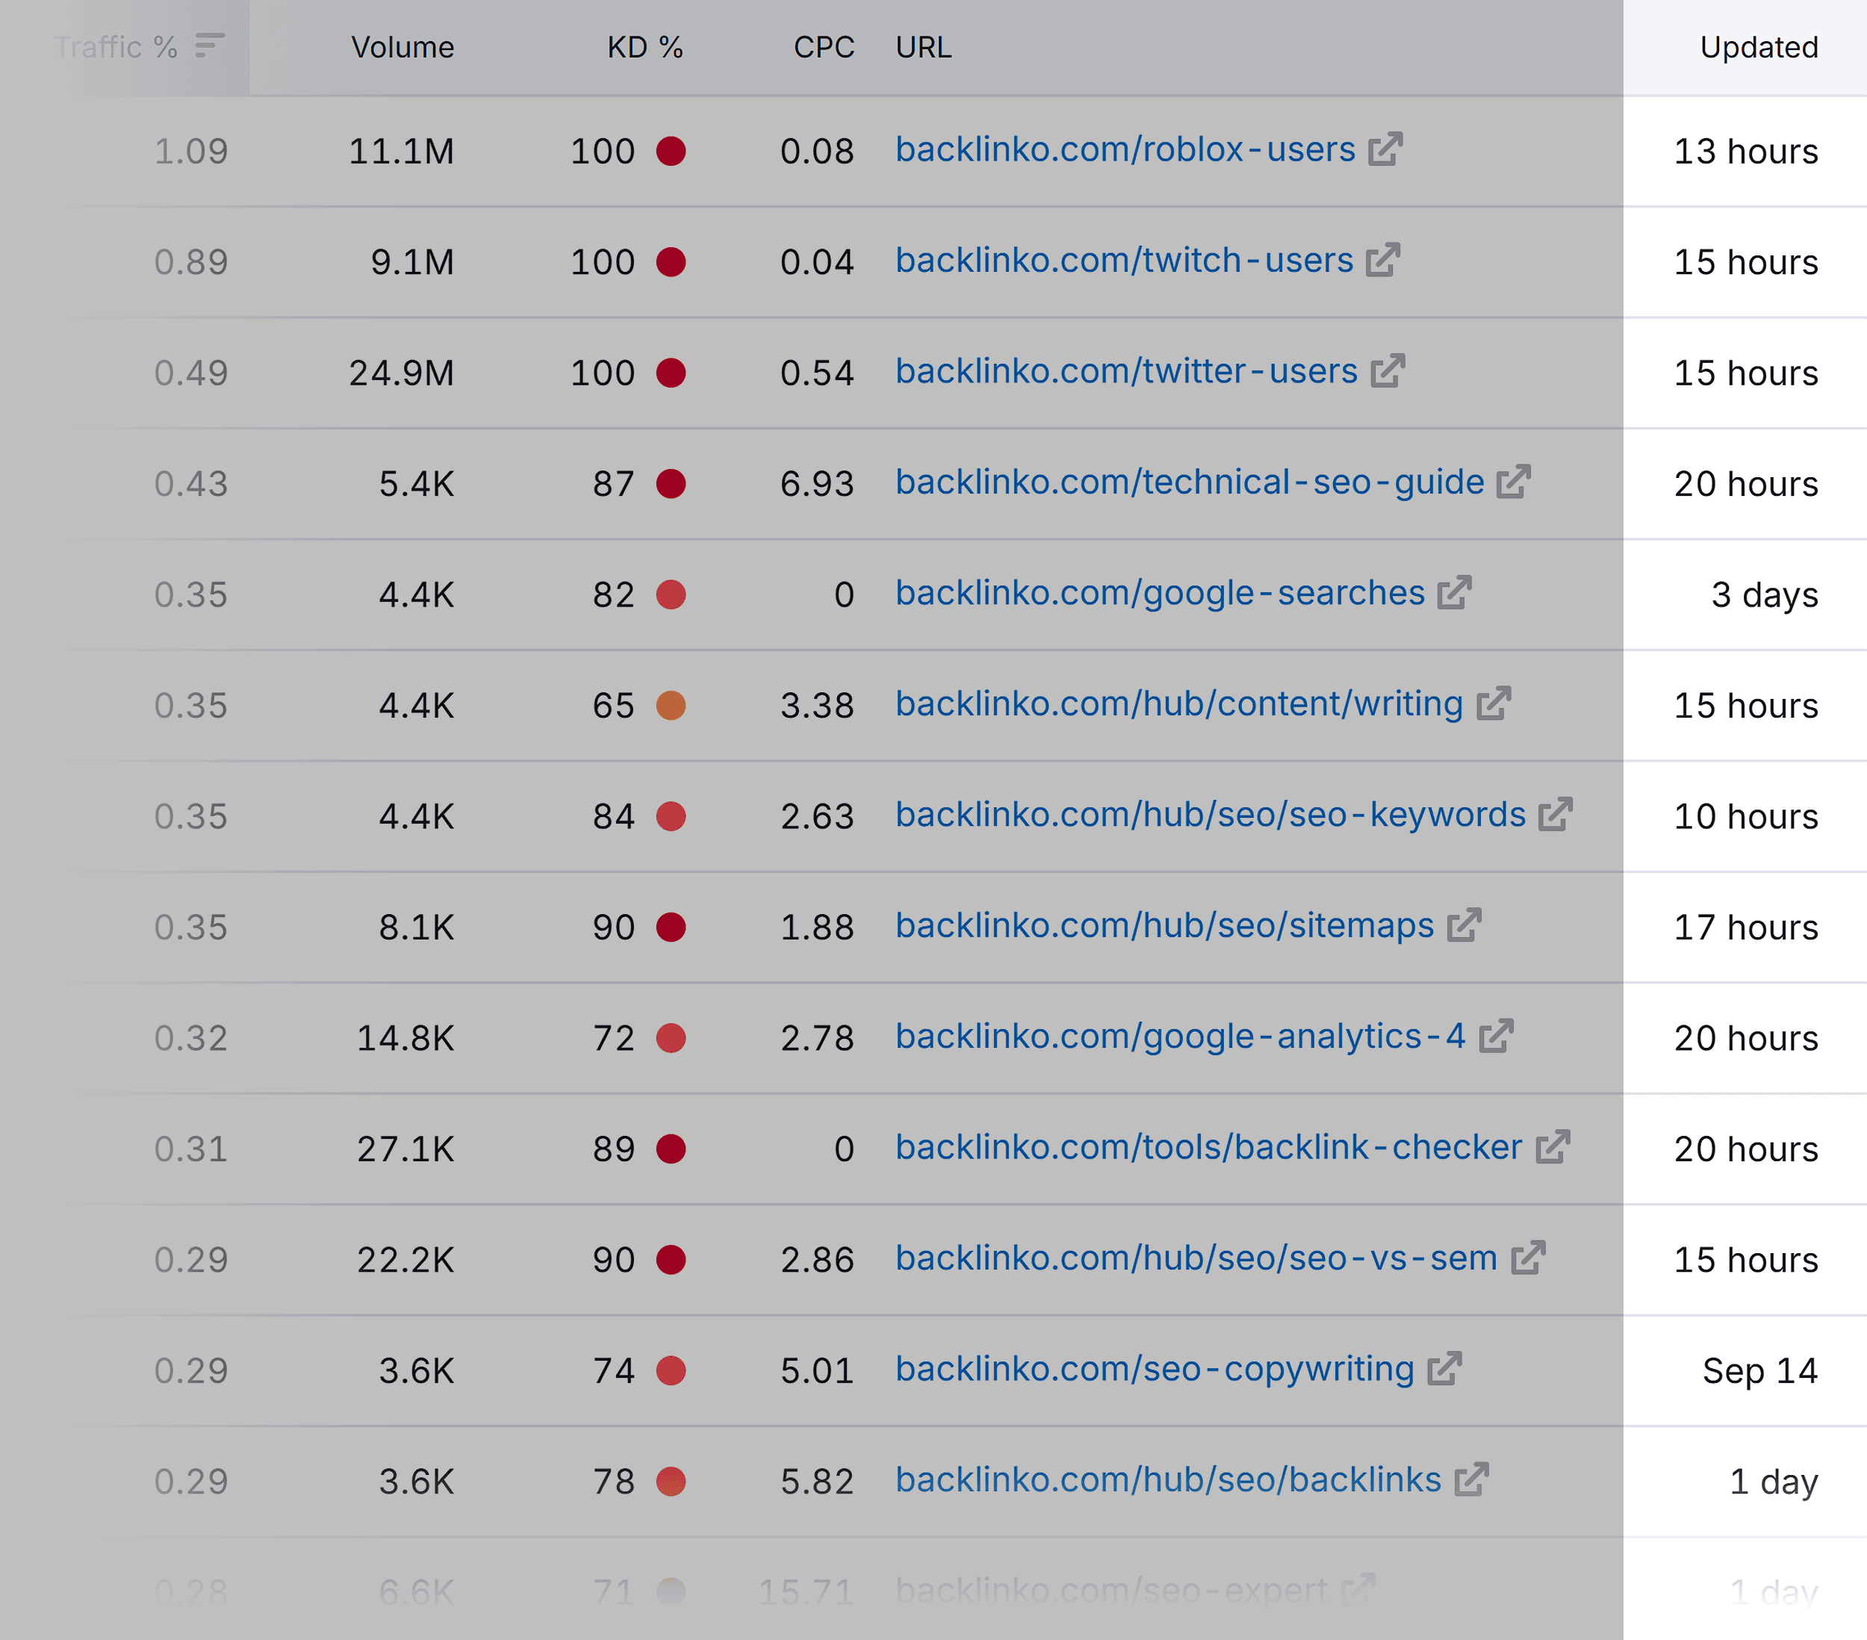Visit backlinko.com/twitter-users link

[x=1126, y=372]
